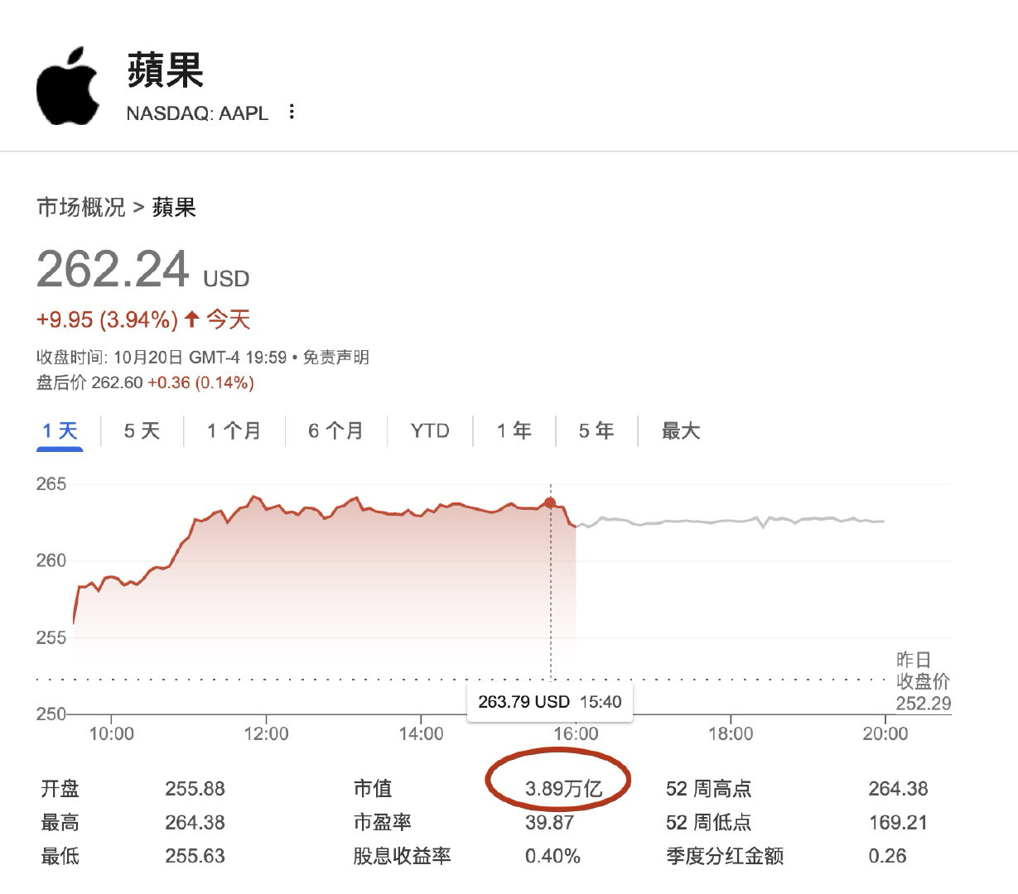
Task: Click the 股息收益率 value 0.40%
Action: coord(552,856)
